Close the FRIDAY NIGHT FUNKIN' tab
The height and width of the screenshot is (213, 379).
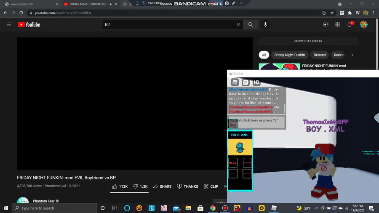[x=116, y=4]
